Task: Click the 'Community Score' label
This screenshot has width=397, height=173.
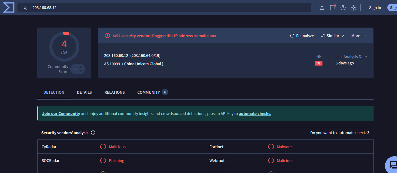Action: [x=58, y=69]
